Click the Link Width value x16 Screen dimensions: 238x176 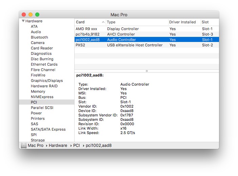[x=123, y=128]
